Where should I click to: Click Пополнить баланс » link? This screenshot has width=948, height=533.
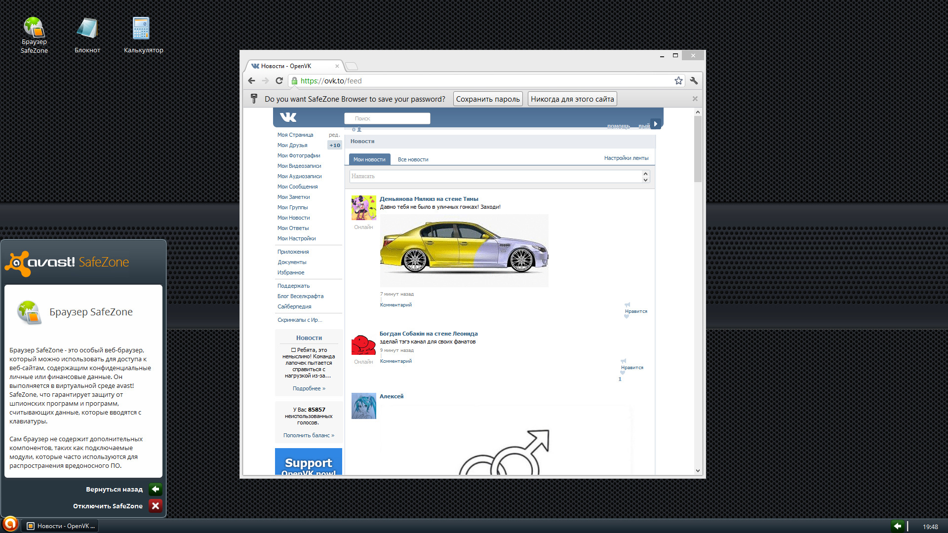coord(309,435)
